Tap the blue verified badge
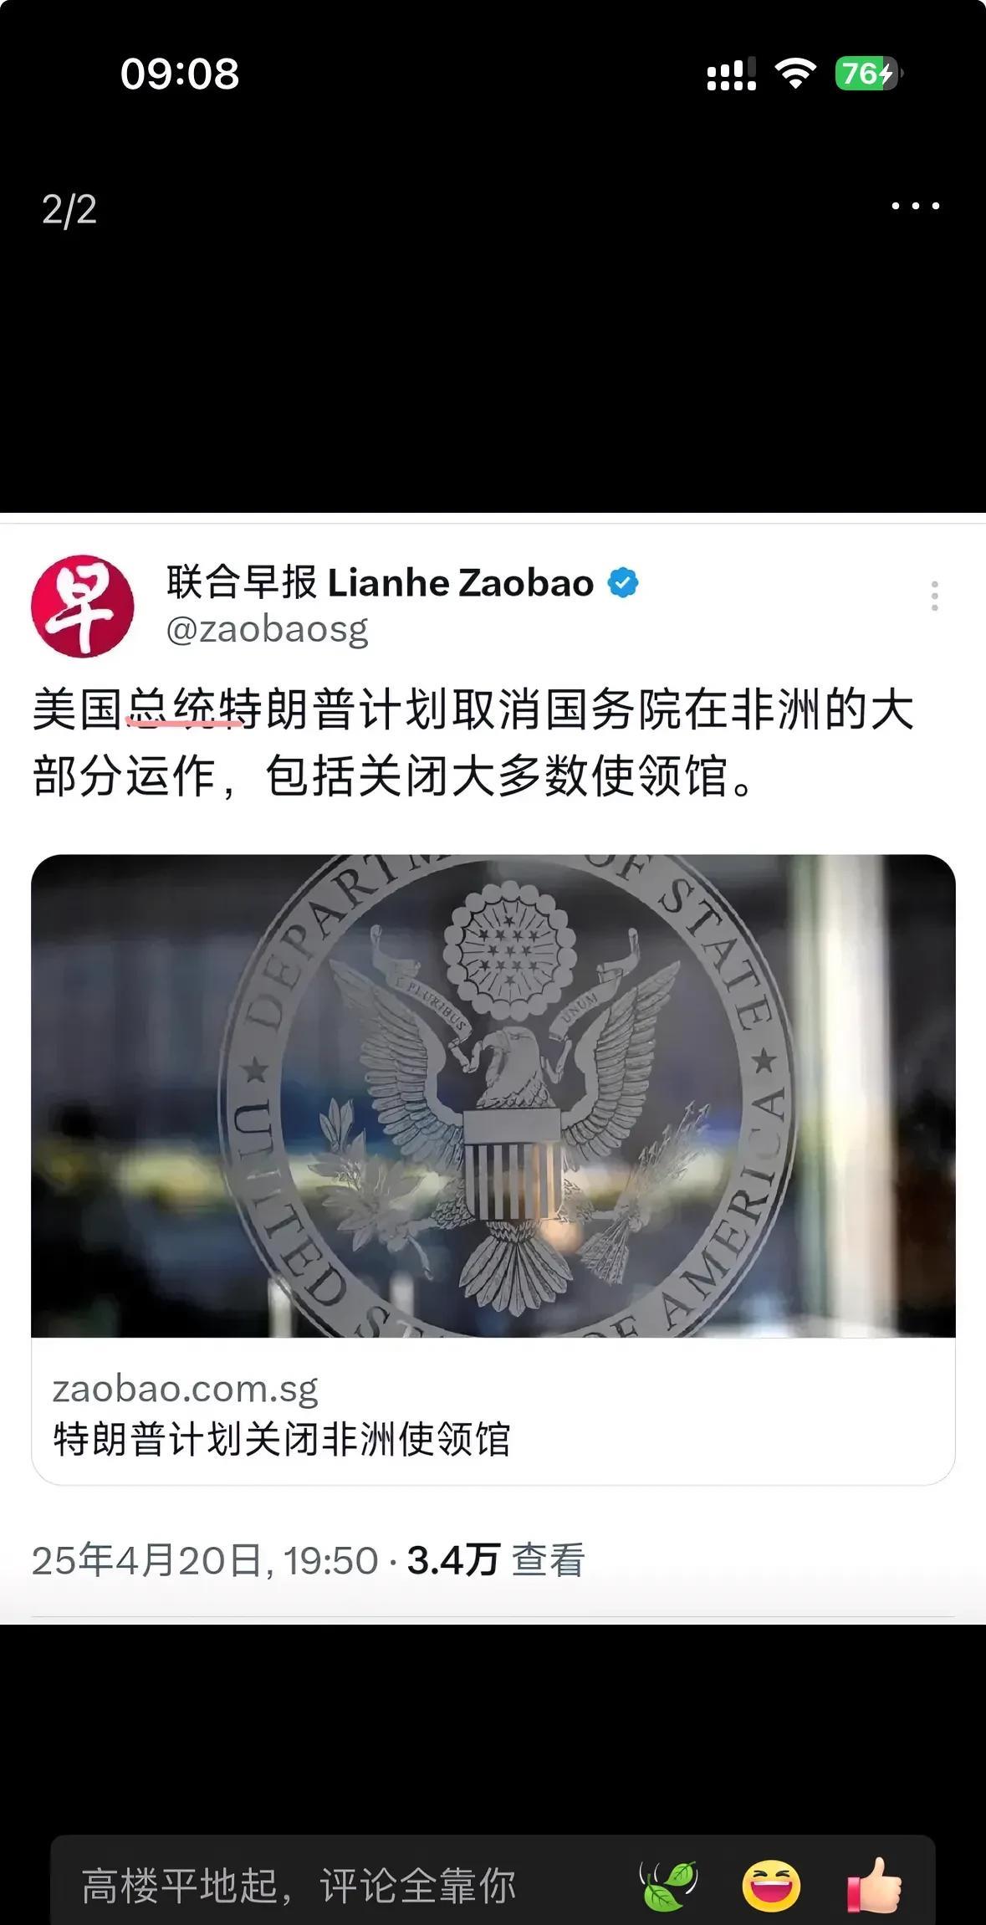 [x=622, y=582]
